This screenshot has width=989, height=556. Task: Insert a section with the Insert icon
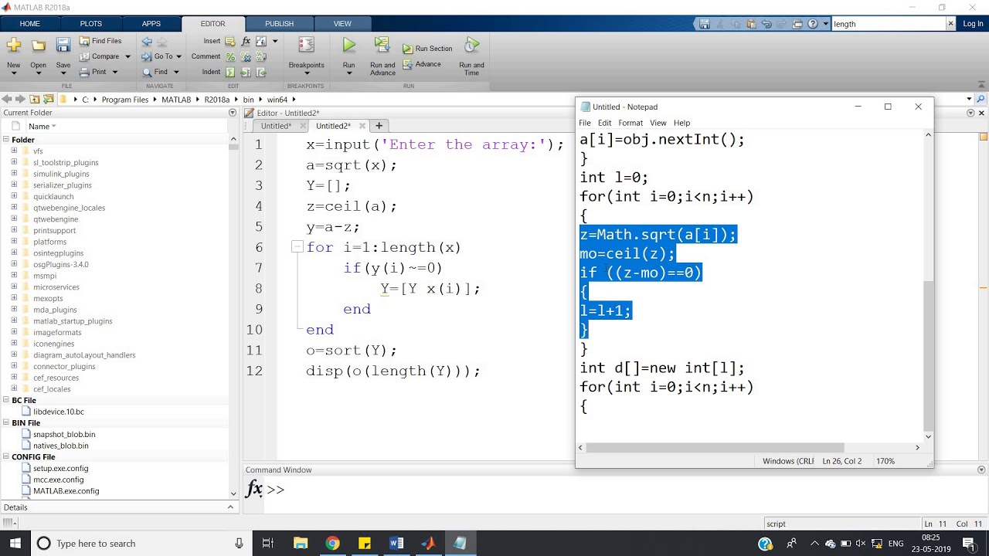(230, 41)
